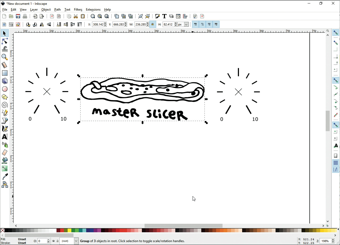Open the Align and Distribute icon
The width and height of the screenshot is (340, 245).
pos(185,16)
